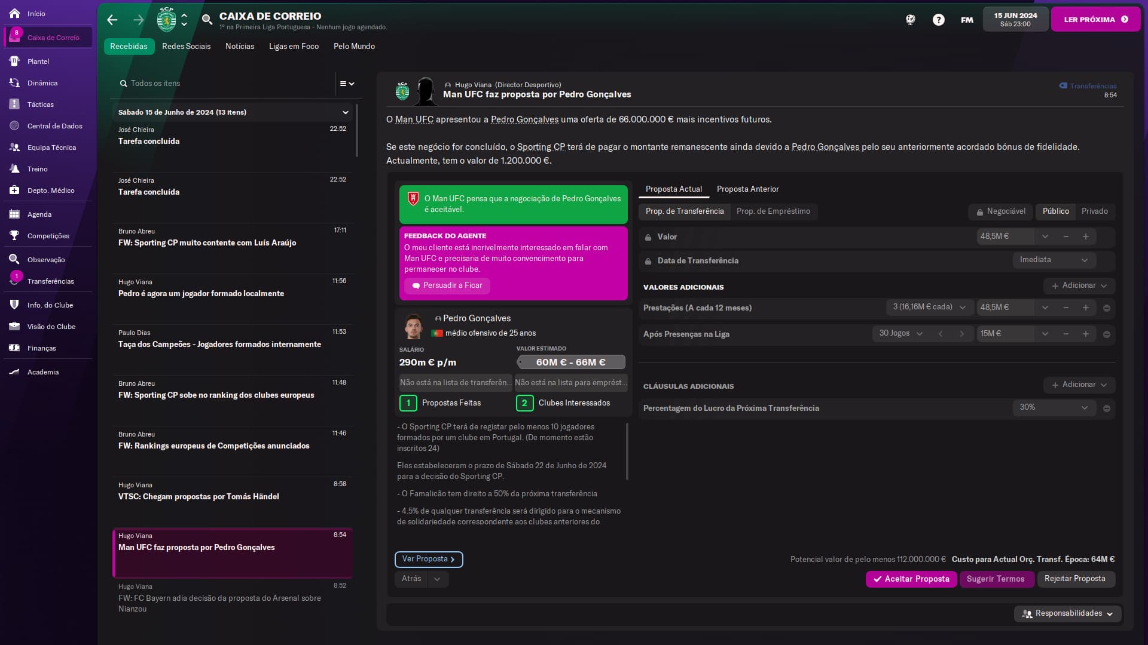Open the search magnifier in header
Screen dimensions: 1148x645
click(207, 20)
